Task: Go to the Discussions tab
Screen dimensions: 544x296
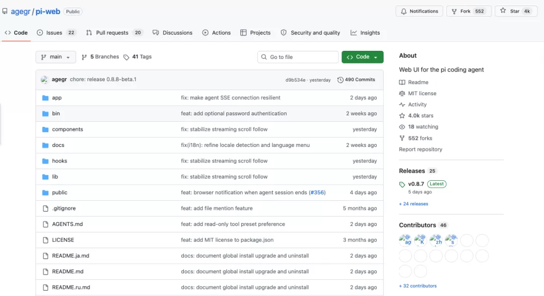Action: point(172,33)
